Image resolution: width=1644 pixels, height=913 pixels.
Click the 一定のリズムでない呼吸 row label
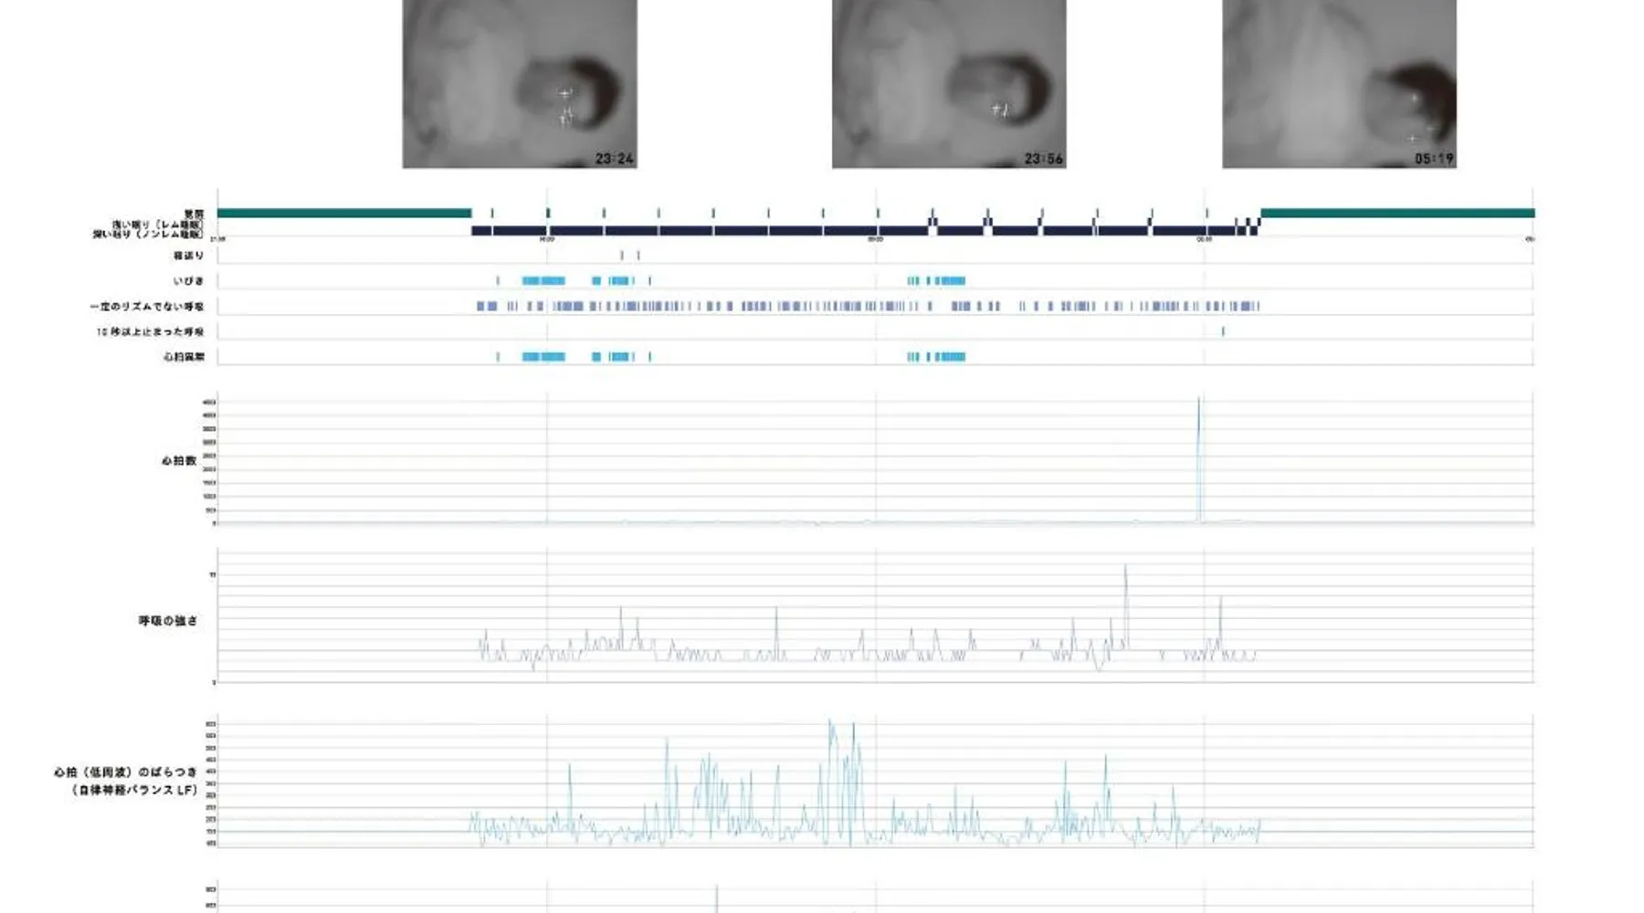147,307
